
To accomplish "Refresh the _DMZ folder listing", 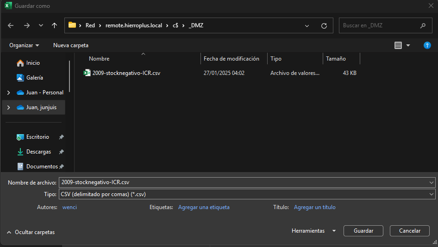I will [x=324, y=25].
